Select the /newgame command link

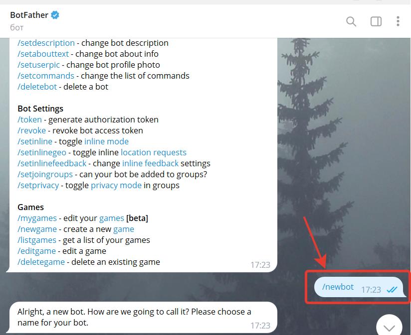(x=37, y=229)
